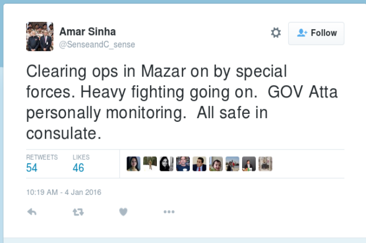Like the tweet with heart icon
The height and width of the screenshot is (243, 366).
(x=123, y=212)
